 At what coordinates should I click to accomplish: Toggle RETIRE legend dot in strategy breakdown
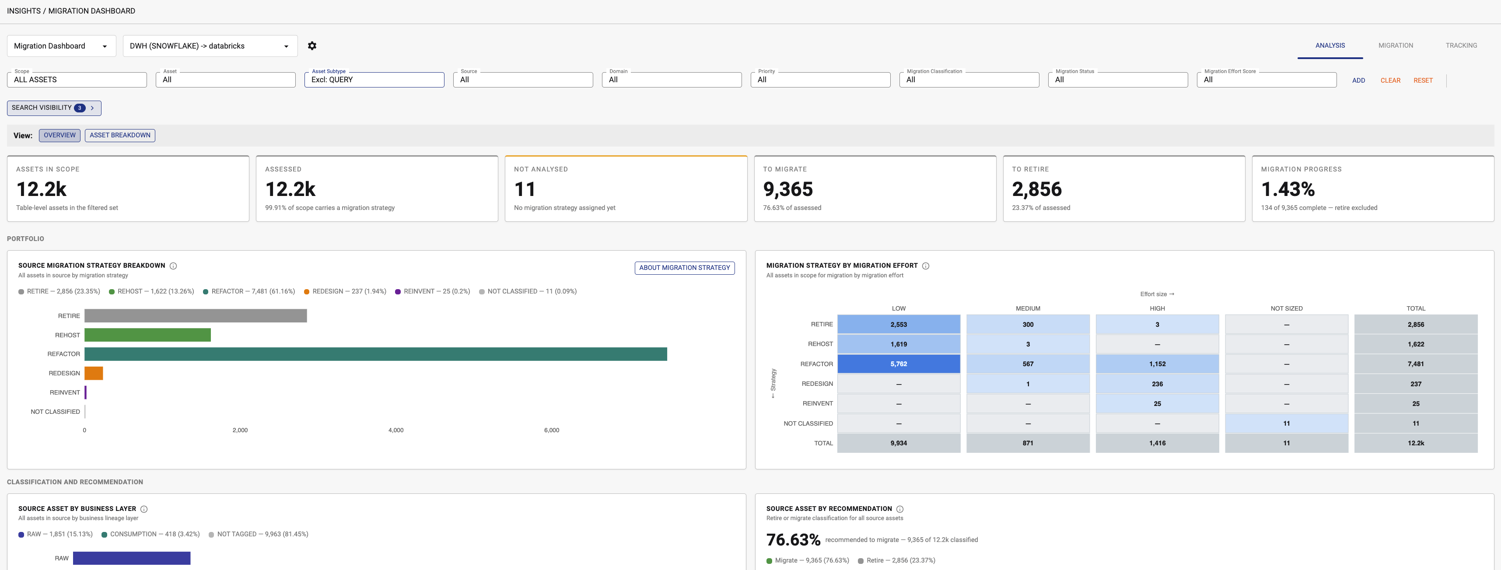[x=21, y=291]
